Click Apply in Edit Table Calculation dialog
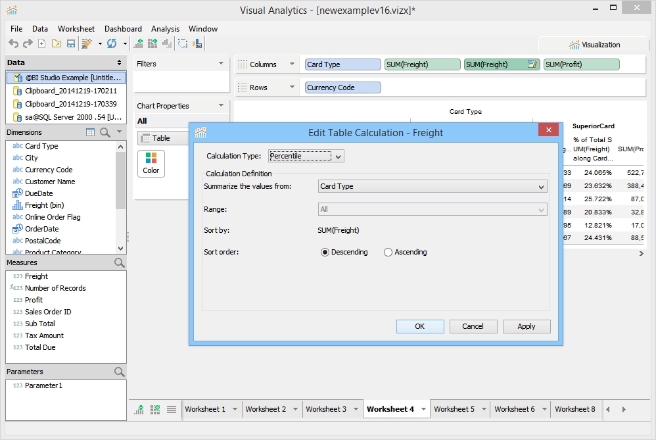The height and width of the screenshot is (440, 656). 527,326
